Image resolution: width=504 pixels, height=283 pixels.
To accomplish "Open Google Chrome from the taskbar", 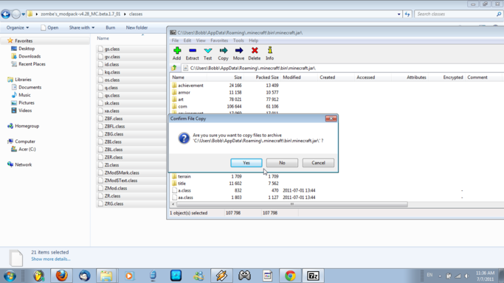I will (x=290, y=276).
